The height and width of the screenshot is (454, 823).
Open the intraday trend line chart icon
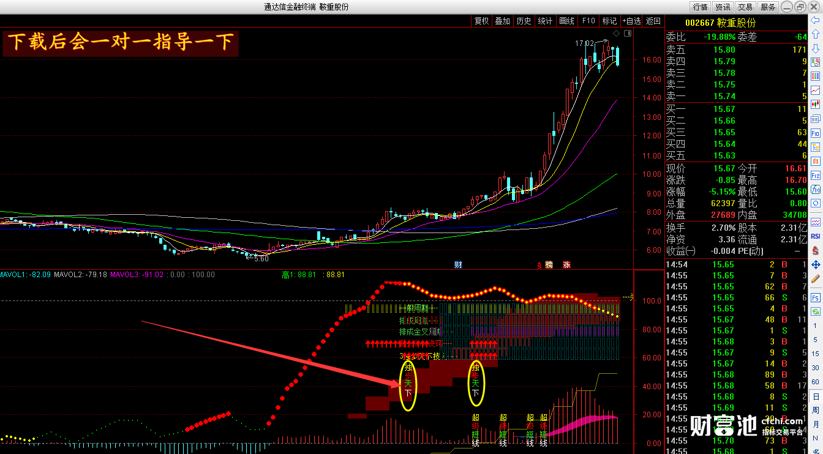[x=815, y=91]
